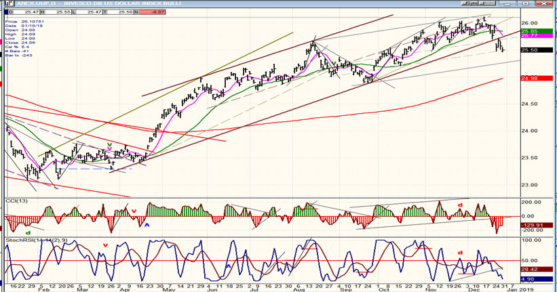Click the red 24.98 moving average price tag

(537, 78)
